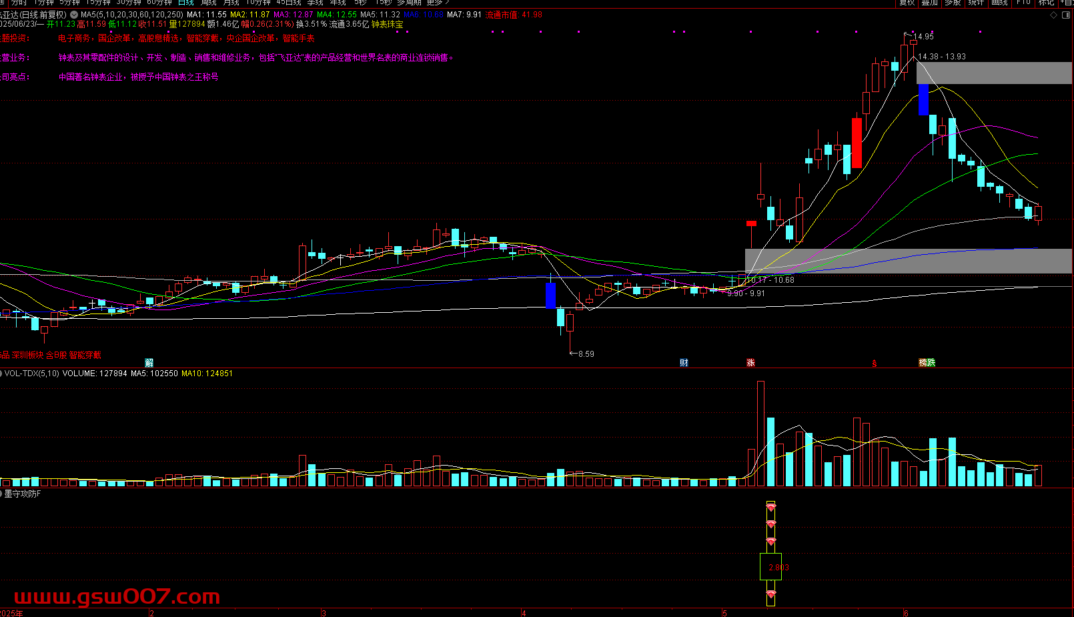Click the 涨 marker icon
Viewport: 1074px width, 617px height.
pyautogui.click(x=750, y=363)
